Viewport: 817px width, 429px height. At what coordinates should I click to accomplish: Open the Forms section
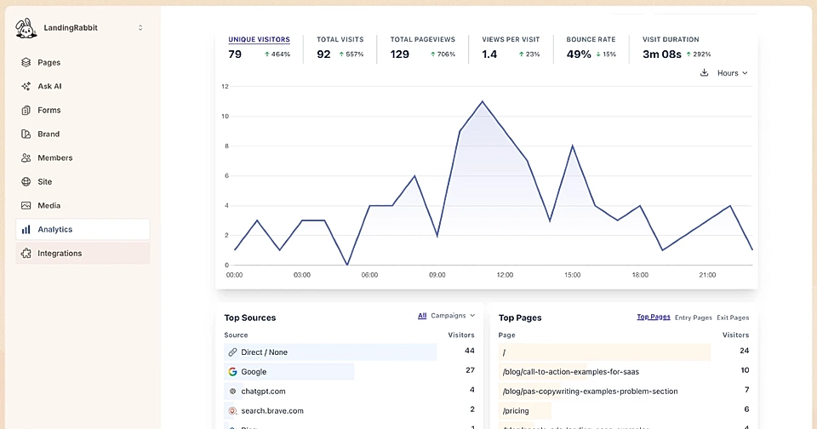tap(83, 110)
